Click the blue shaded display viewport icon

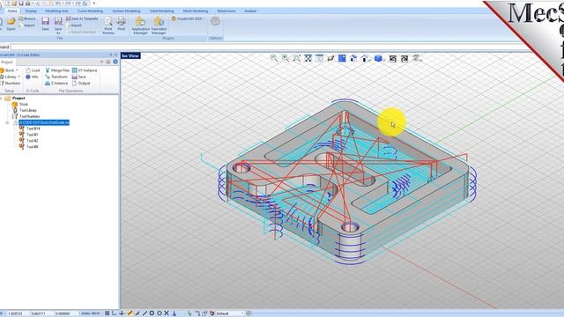342,58
